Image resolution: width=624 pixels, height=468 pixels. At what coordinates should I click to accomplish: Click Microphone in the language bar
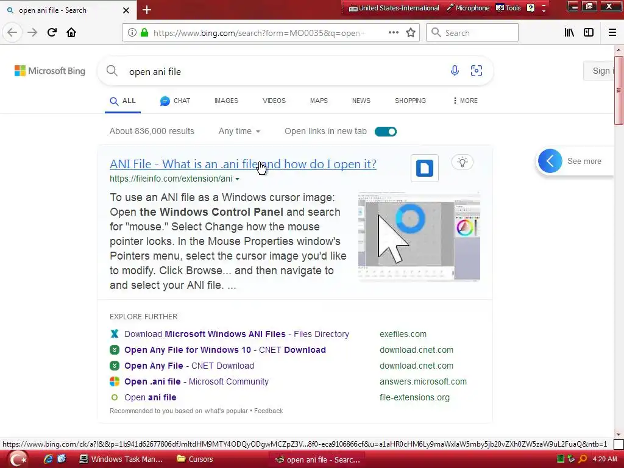(x=468, y=8)
